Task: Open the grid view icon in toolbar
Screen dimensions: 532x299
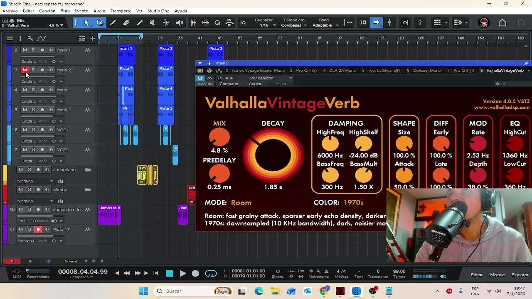Action: click(x=437, y=23)
